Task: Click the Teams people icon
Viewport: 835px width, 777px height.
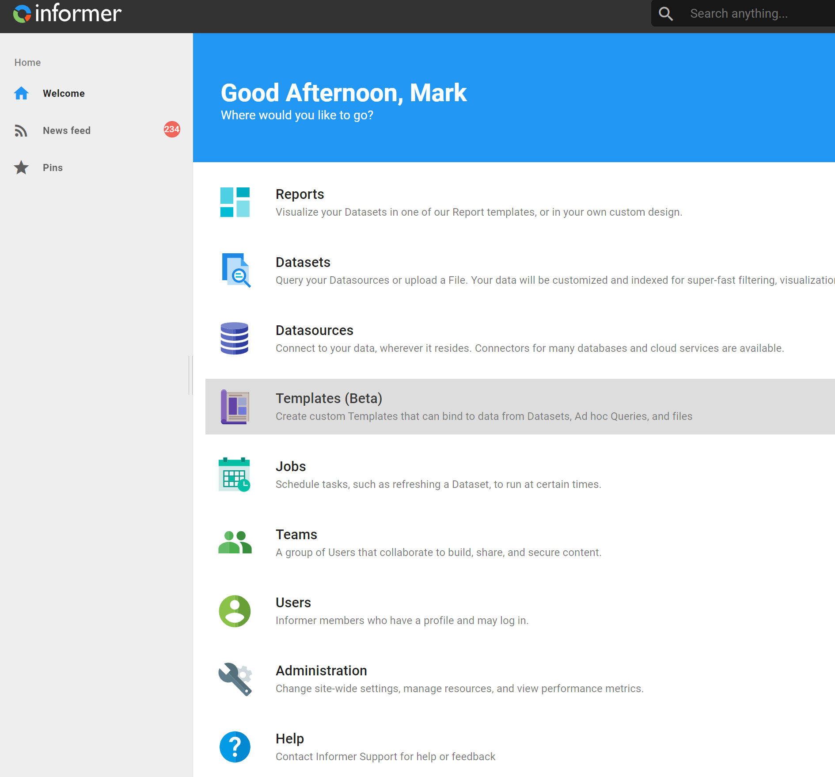Action: pyautogui.click(x=235, y=542)
